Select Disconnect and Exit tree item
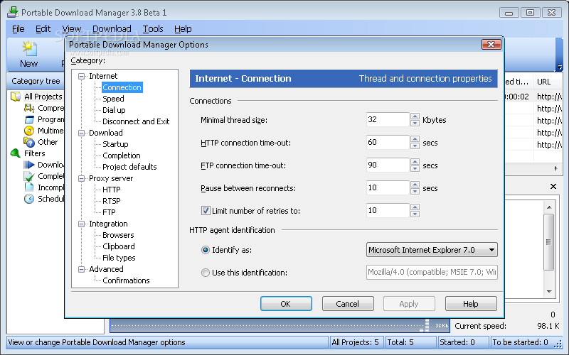Image resolution: width=569 pixels, height=355 pixels. click(136, 121)
